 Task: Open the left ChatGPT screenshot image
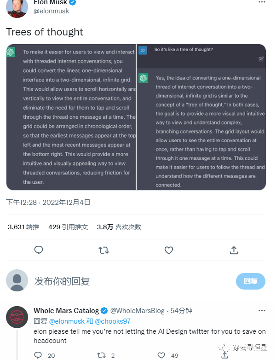[x=71, y=117]
